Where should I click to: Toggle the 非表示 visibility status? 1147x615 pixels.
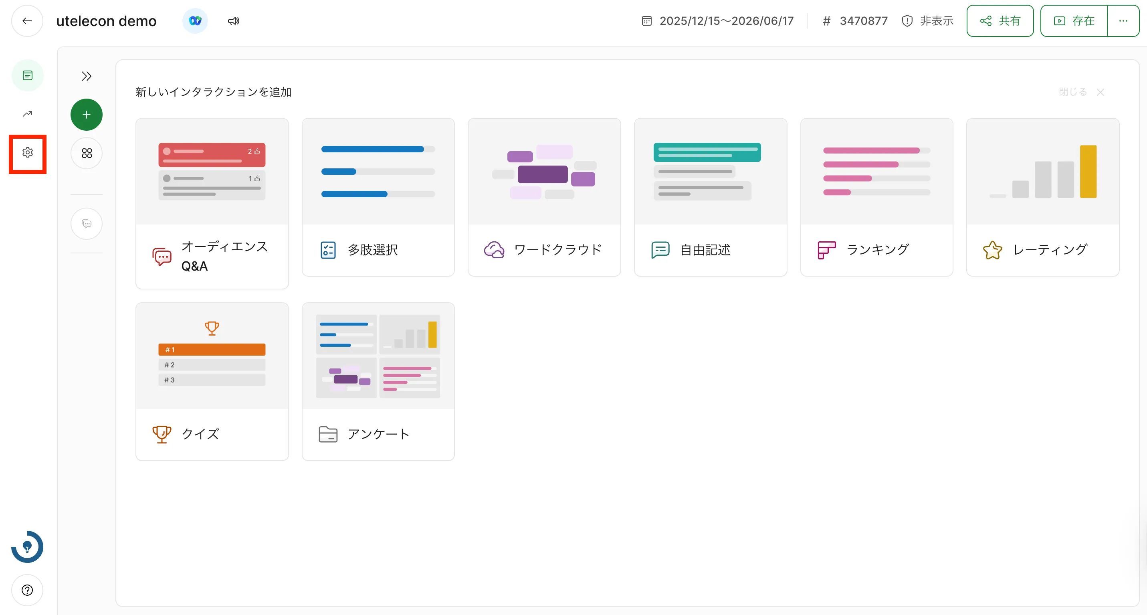click(x=927, y=21)
